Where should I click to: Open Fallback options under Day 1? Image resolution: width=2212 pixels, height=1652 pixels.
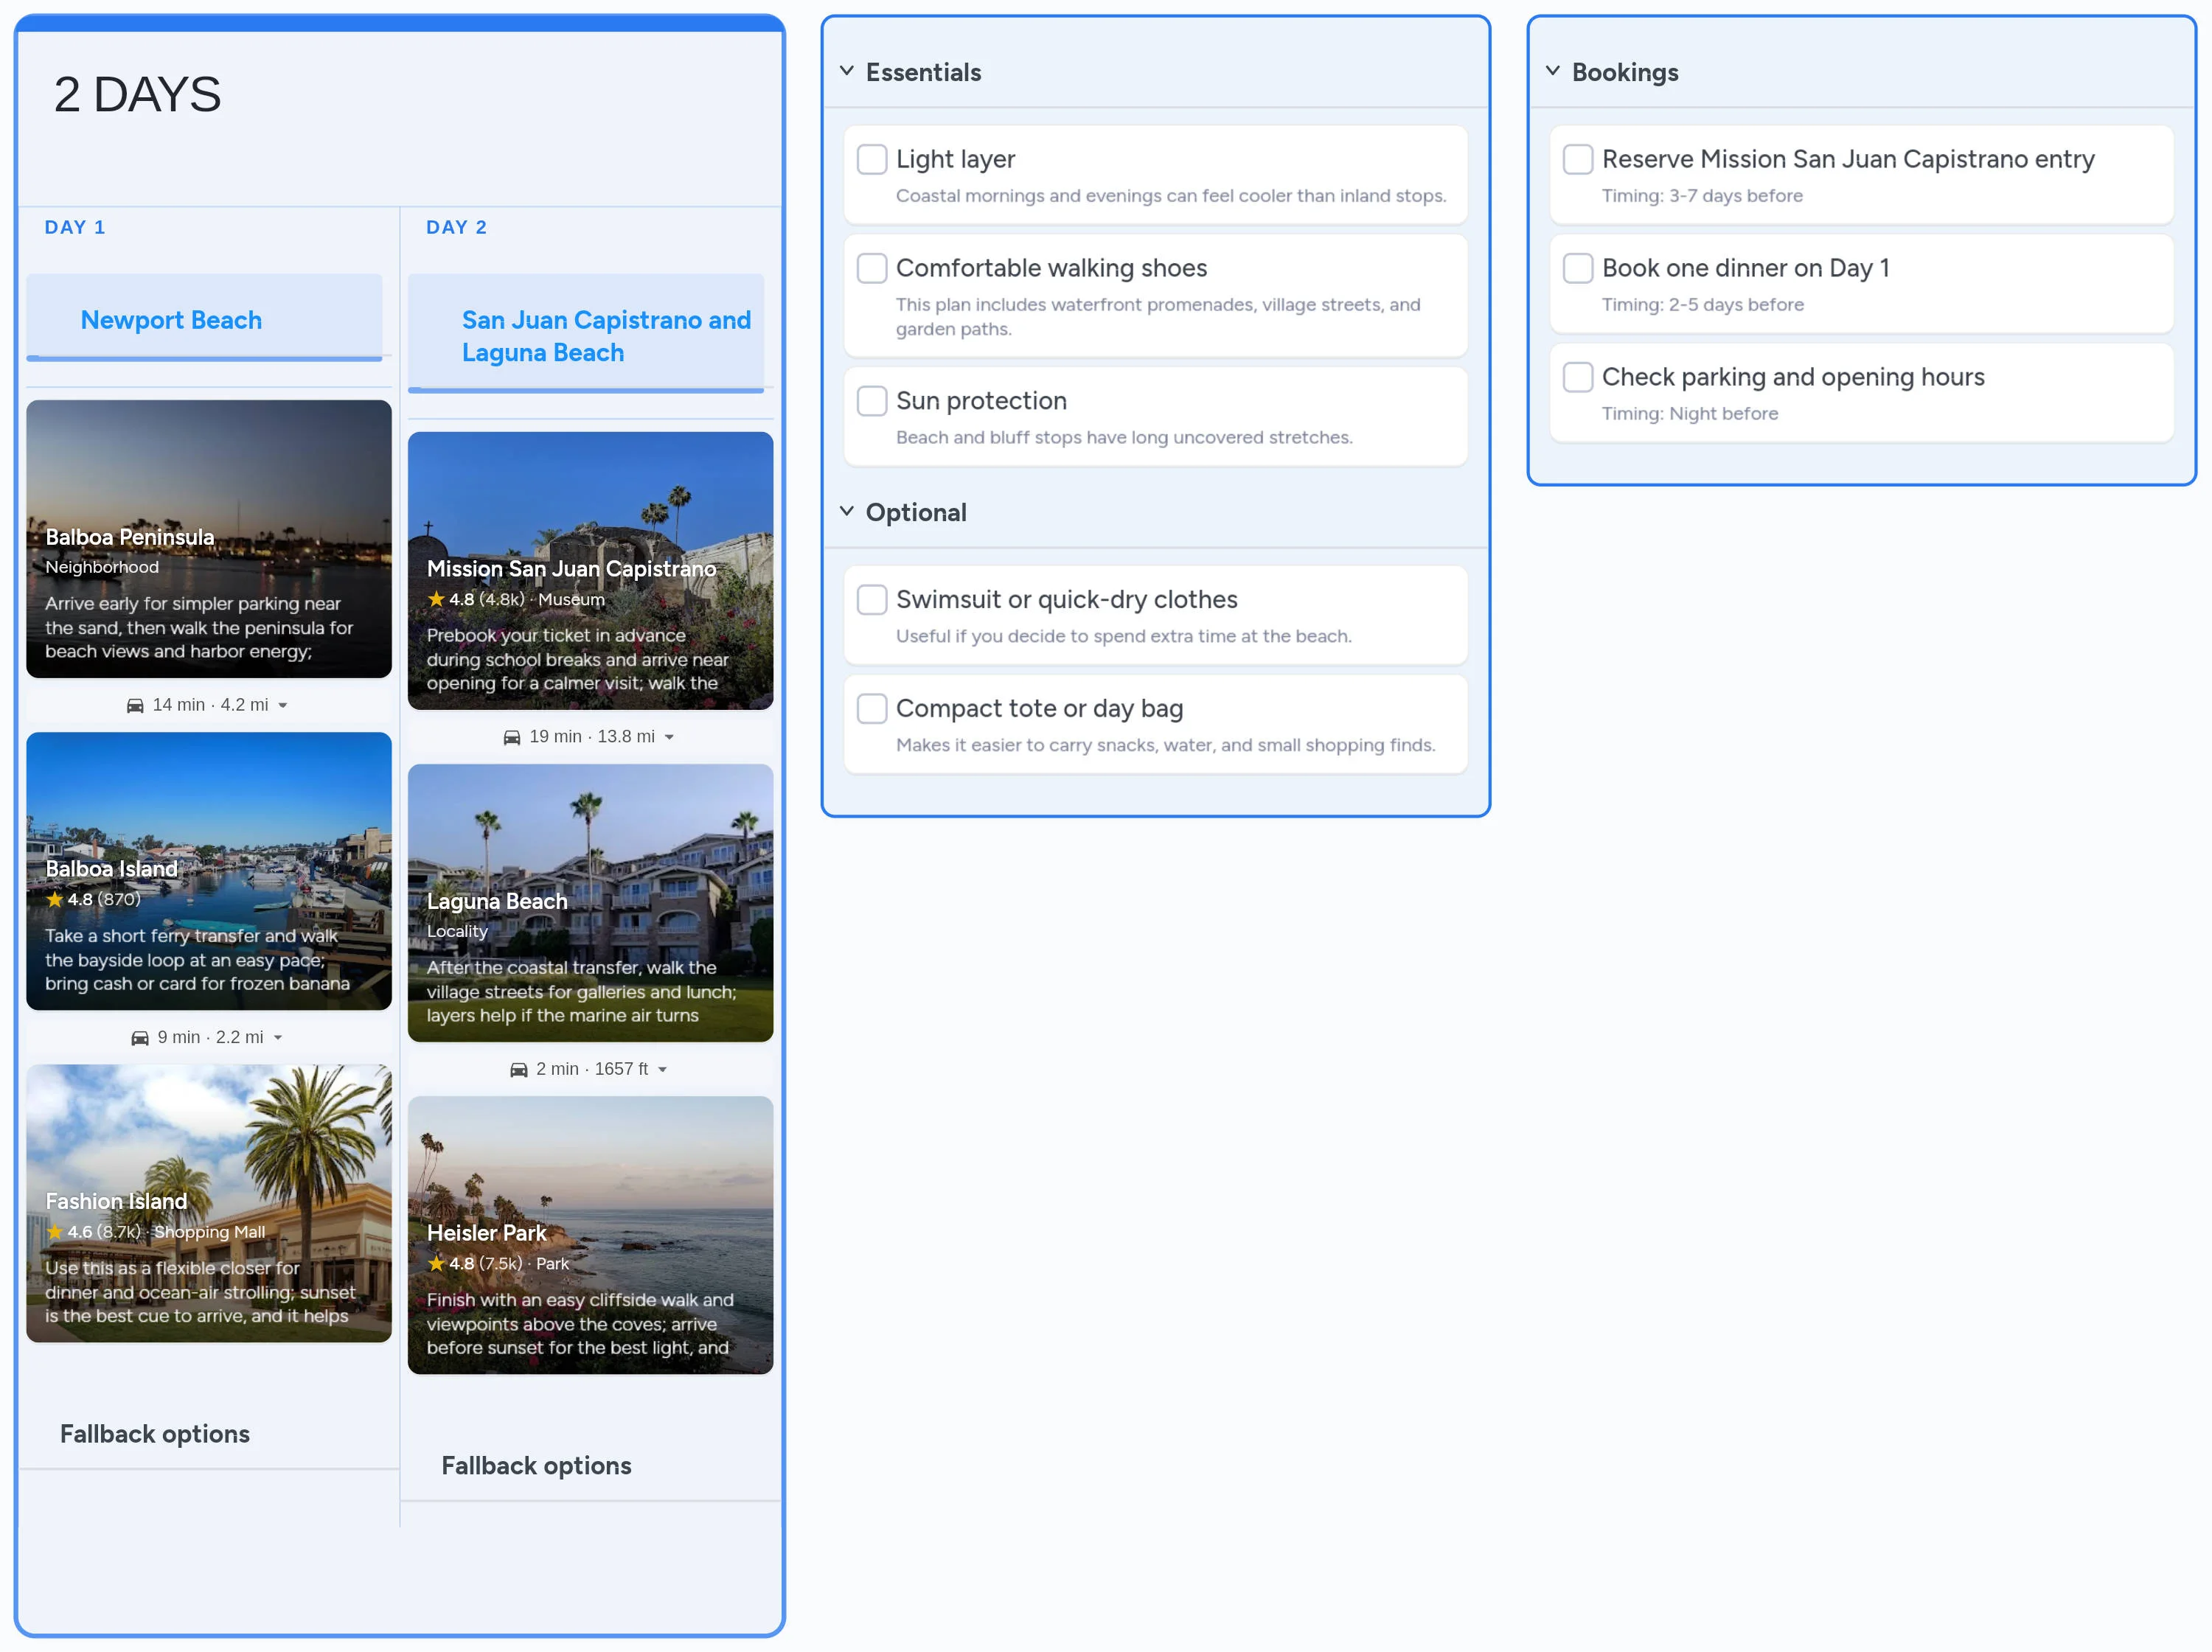[x=155, y=1433]
